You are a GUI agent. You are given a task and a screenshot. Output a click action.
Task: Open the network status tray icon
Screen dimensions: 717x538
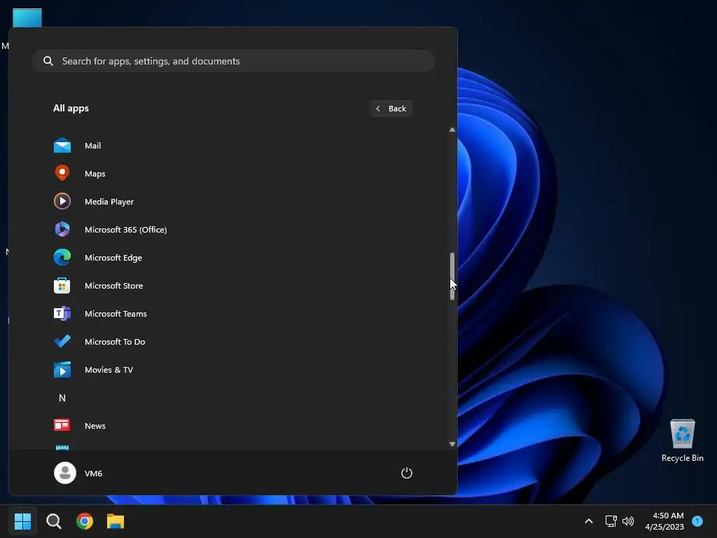[x=611, y=521]
